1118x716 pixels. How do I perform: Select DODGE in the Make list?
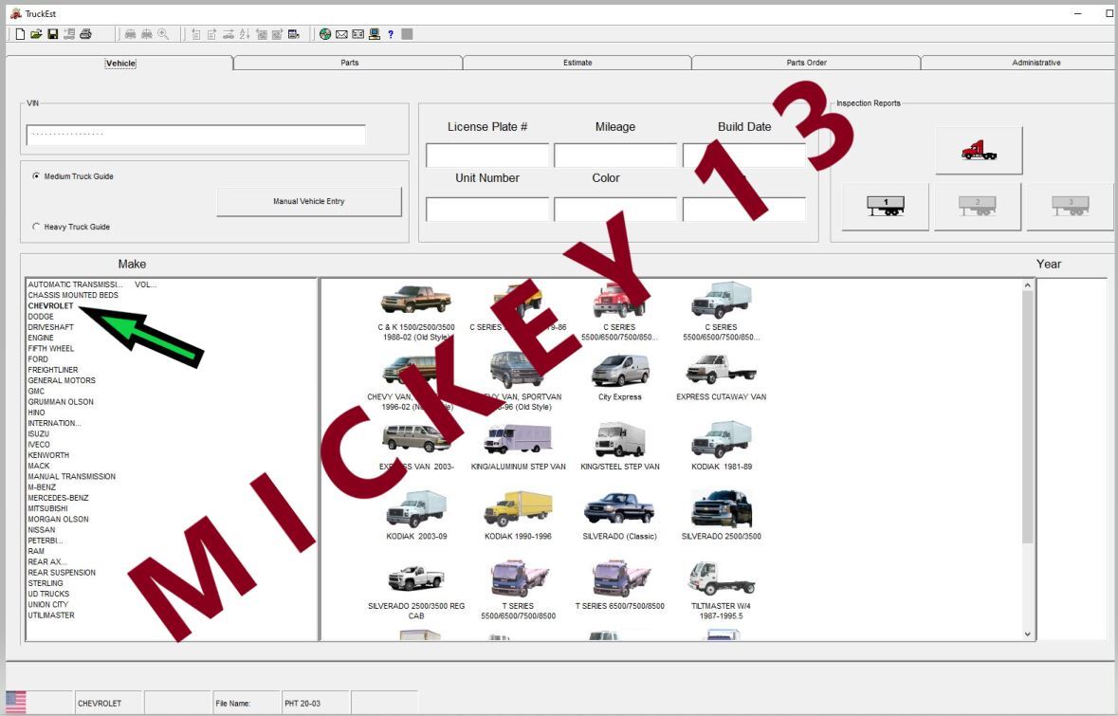pyautogui.click(x=41, y=317)
